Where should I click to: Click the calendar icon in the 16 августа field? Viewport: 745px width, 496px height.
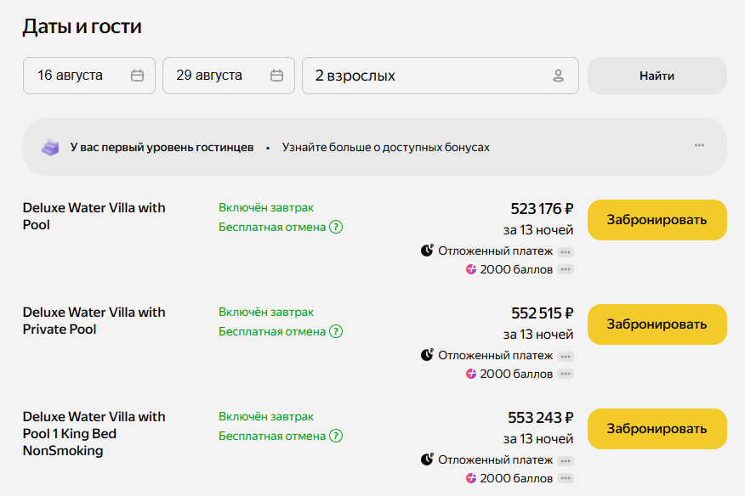137,76
